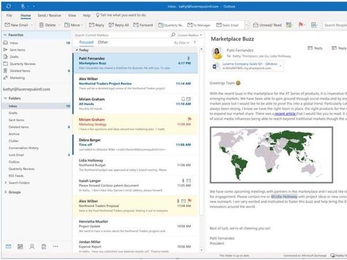
Task: Click Forward in the ribbon
Action: point(143,25)
